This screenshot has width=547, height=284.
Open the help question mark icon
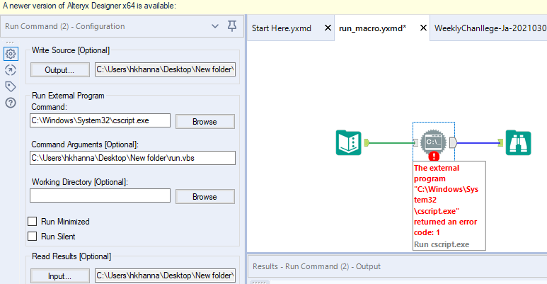pos(11,103)
